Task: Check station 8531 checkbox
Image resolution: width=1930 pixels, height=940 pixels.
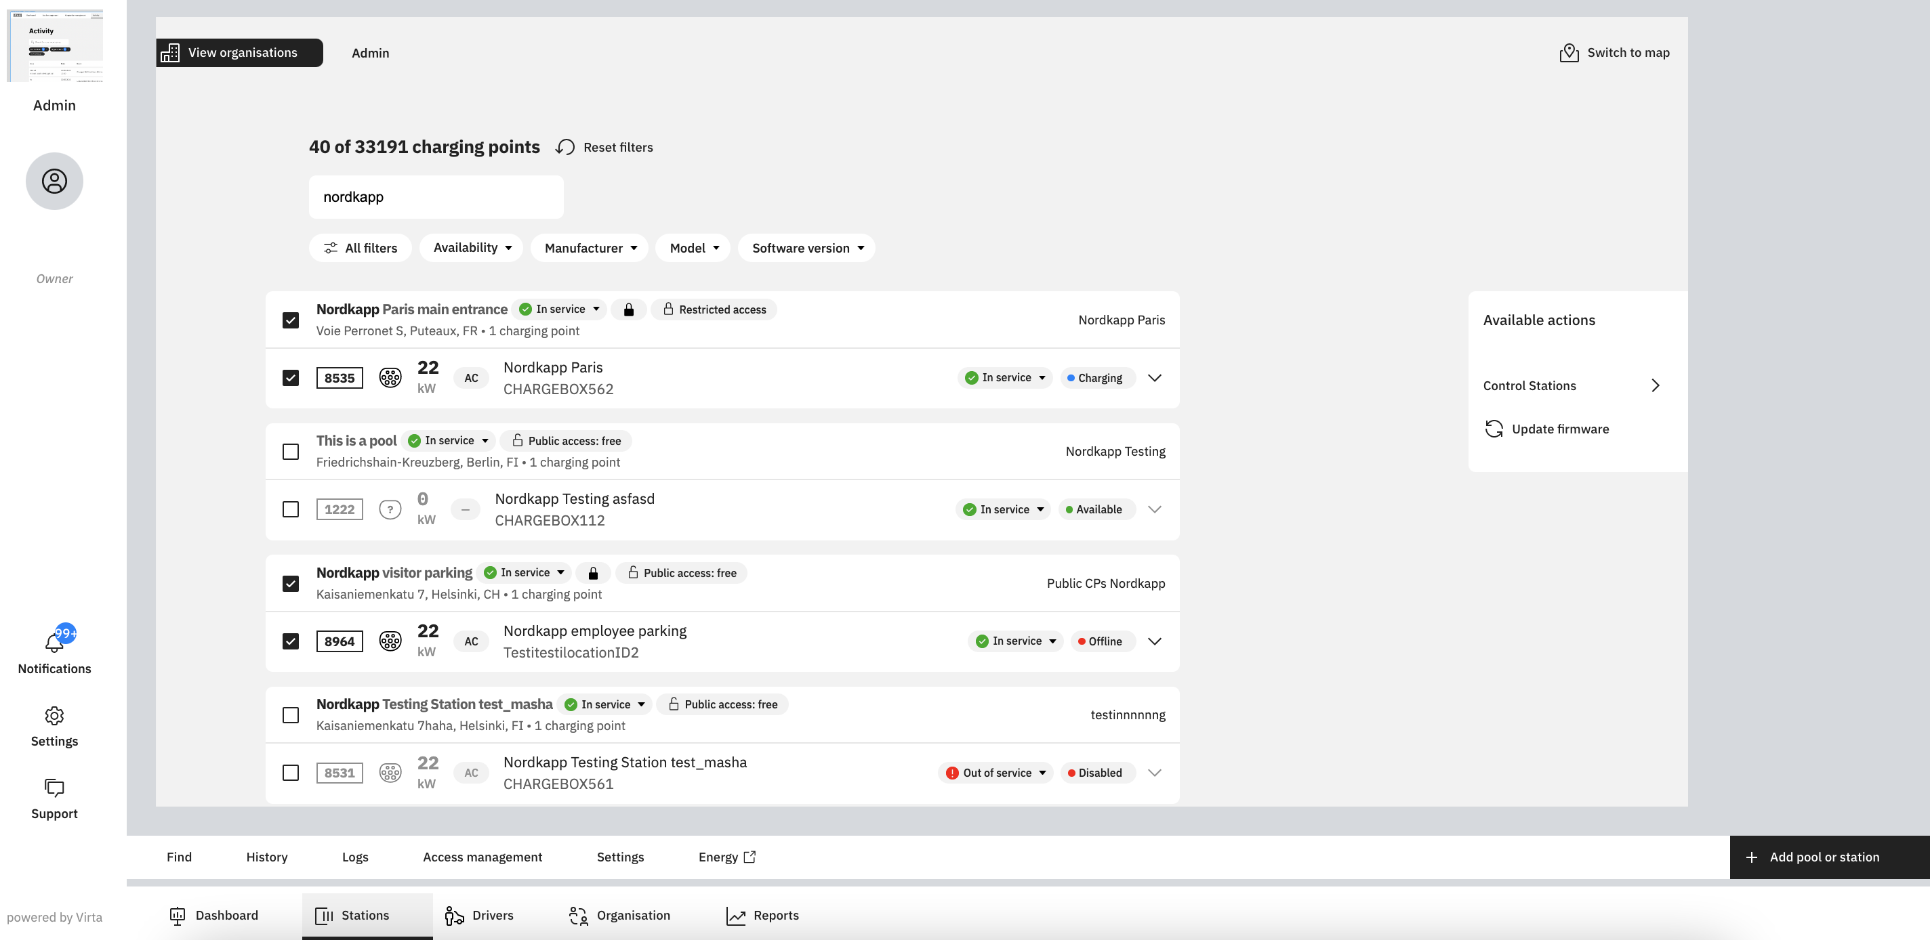Action: (291, 773)
